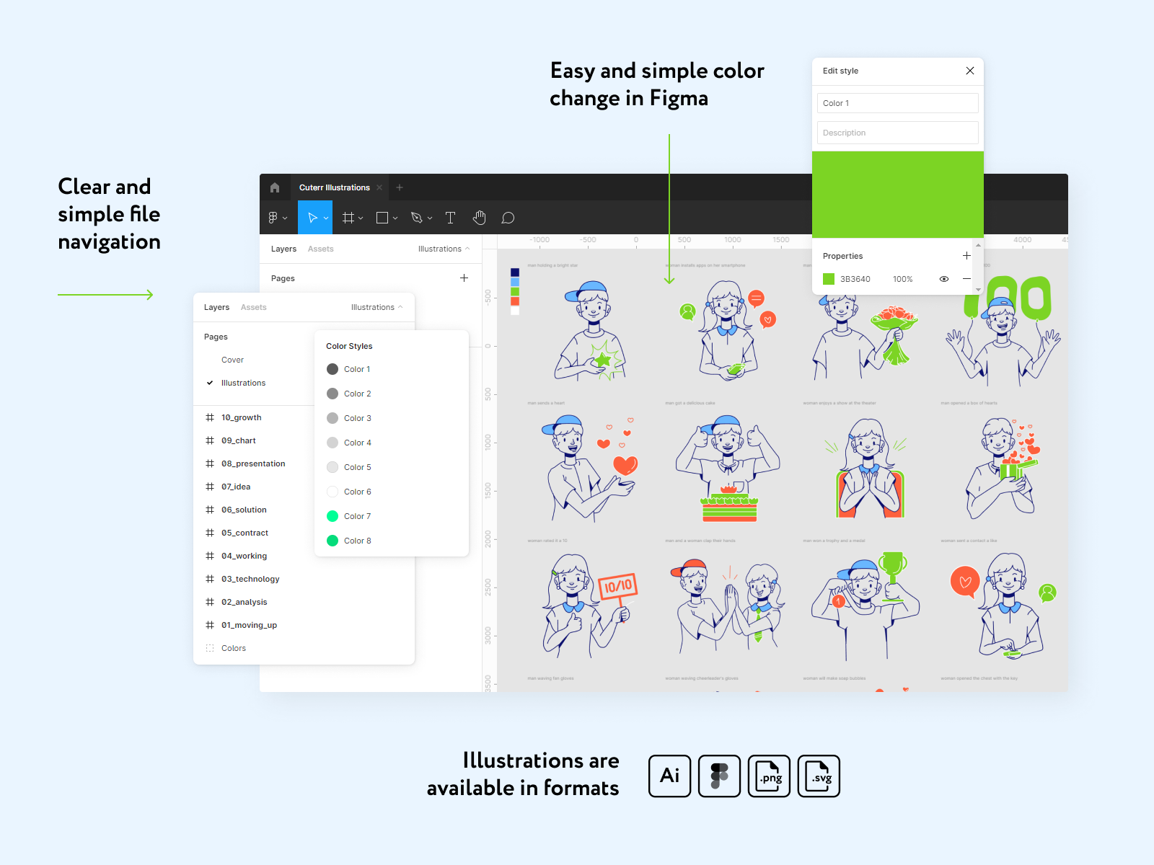Add a new property in Edit style

pyautogui.click(x=966, y=256)
